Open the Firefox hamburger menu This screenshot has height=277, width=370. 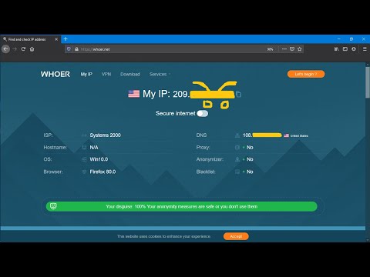(365, 48)
